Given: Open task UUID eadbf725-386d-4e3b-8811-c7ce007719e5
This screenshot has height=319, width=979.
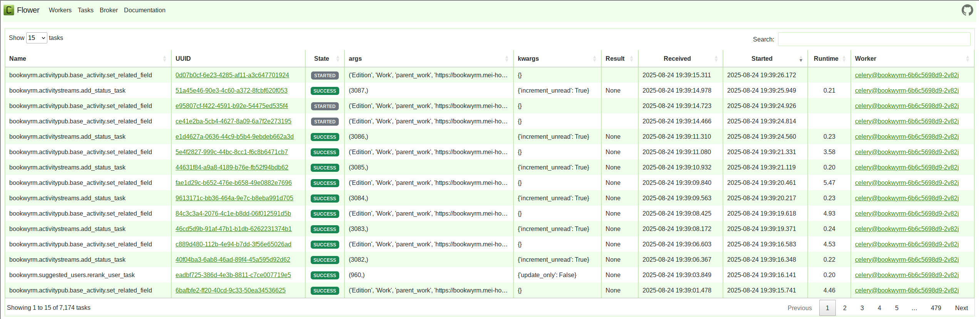Looking at the screenshot, I should pyautogui.click(x=233, y=275).
